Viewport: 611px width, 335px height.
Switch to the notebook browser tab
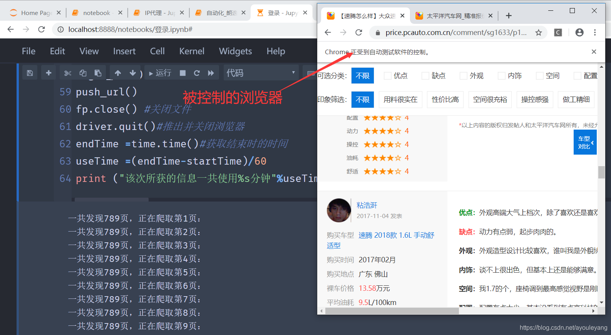[x=96, y=13]
